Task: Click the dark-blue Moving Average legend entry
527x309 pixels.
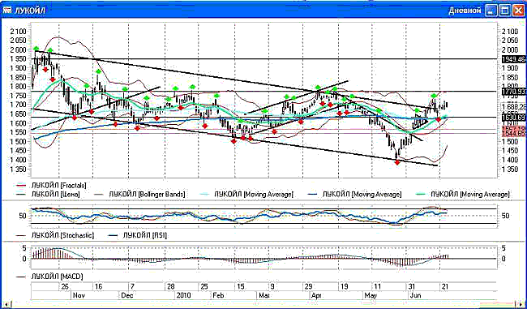Action: 354,194
